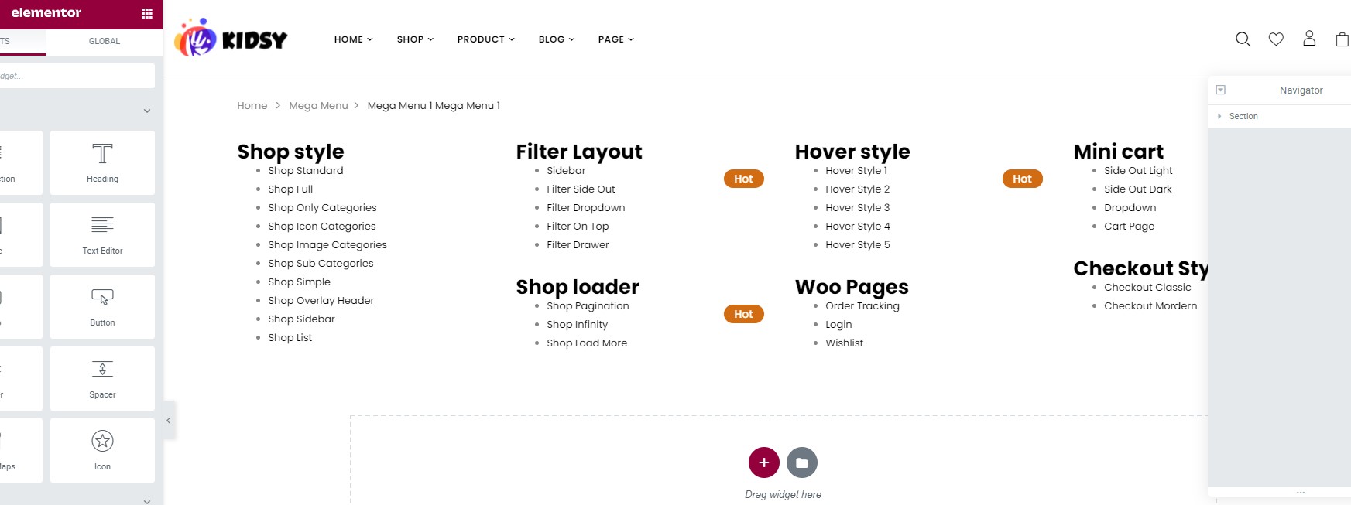The width and height of the screenshot is (1351, 505).
Task: Open the wishlist heart icon
Action: (x=1276, y=39)
